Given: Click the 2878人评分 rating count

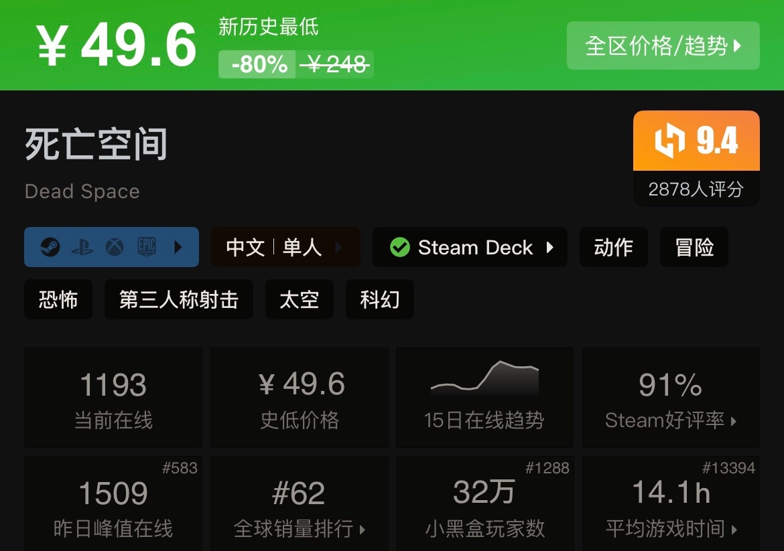Looking at the screenshot, I should coord(696,189).
